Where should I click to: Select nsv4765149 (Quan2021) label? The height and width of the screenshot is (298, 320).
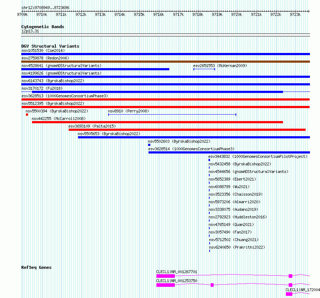[x=231, y=224]
